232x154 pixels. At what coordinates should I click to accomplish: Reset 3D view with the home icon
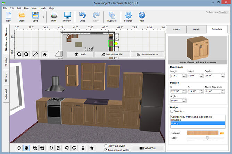click(92, 148)
